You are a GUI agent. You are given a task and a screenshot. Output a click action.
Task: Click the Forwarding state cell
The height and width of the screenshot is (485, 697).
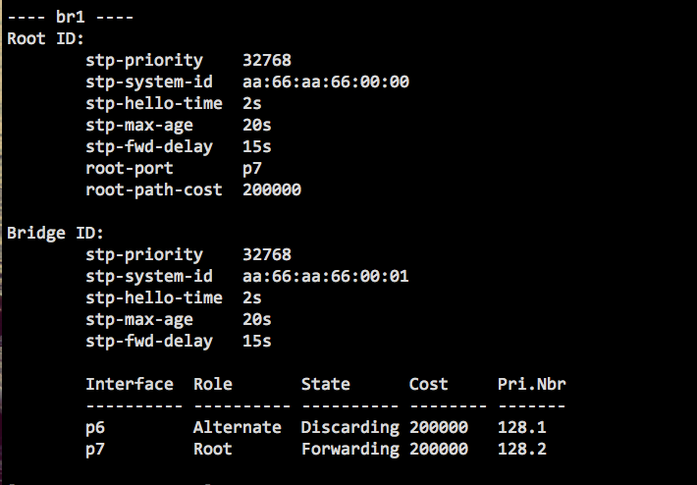(350, 450)
